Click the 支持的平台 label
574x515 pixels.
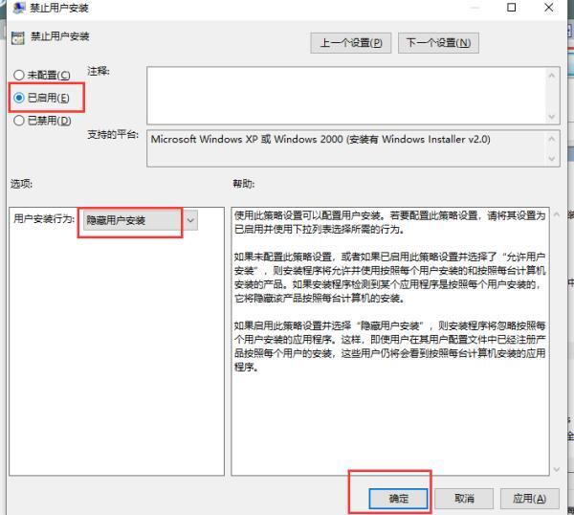113,134
